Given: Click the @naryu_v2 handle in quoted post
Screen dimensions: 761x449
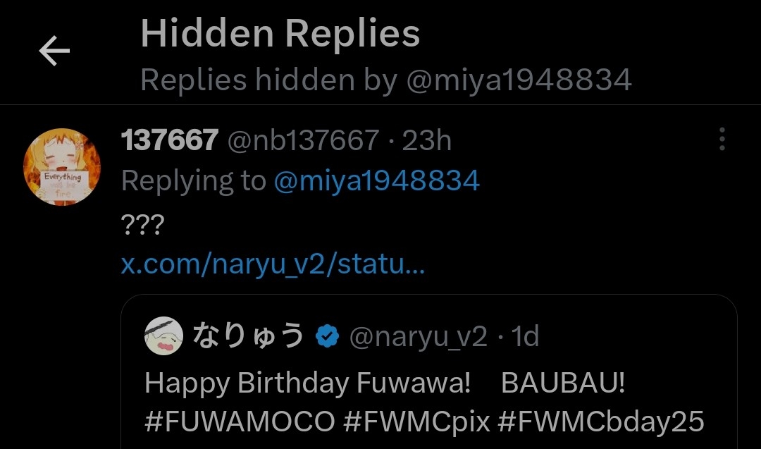Looking at the screenshot, I should pos(419,336).
